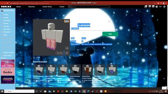Open Word from the taskbar
168x94 pixels.
click(x=71, y=91)
